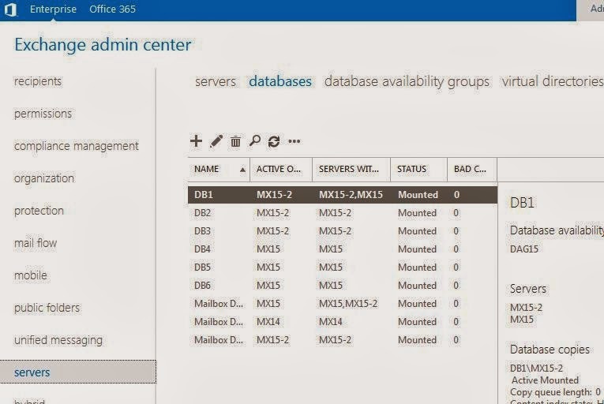Click the delete trash can icon
This screenshot has height=404, width=604.
tap(235, 142)
